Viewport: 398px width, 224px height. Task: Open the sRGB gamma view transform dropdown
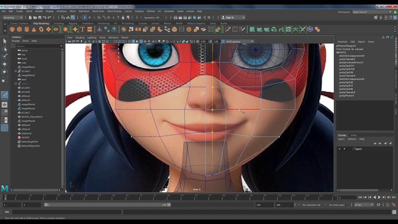239,41
